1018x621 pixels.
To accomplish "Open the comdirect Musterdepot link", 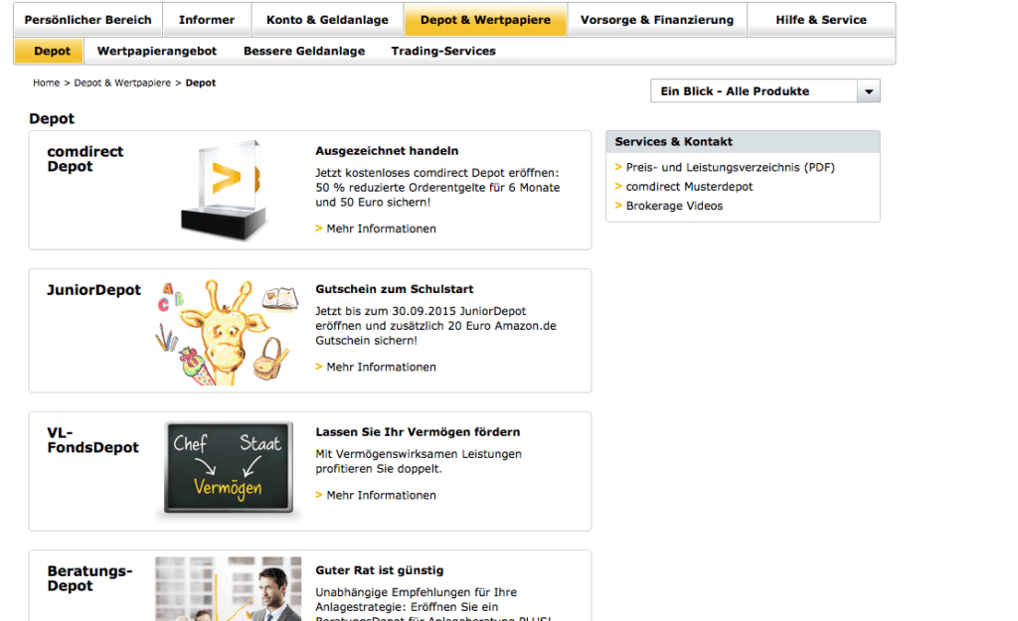I will [690, 187].
